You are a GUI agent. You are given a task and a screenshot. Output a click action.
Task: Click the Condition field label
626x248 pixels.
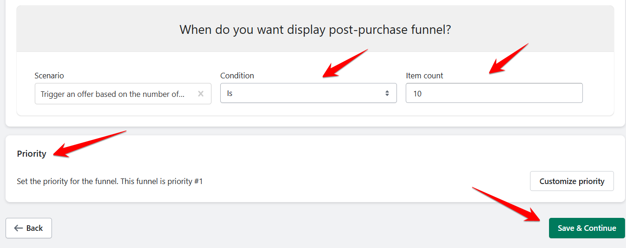[x=237, y=76]
